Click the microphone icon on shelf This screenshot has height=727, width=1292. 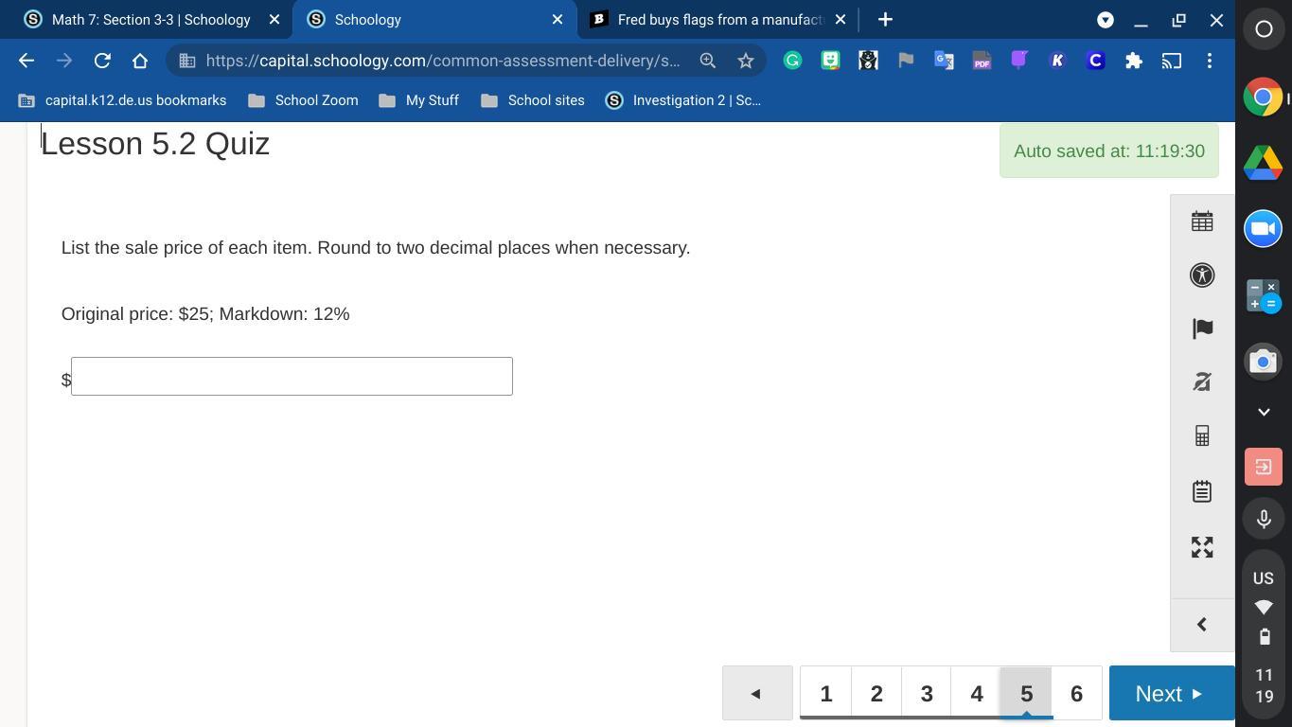pos(1263,519)
